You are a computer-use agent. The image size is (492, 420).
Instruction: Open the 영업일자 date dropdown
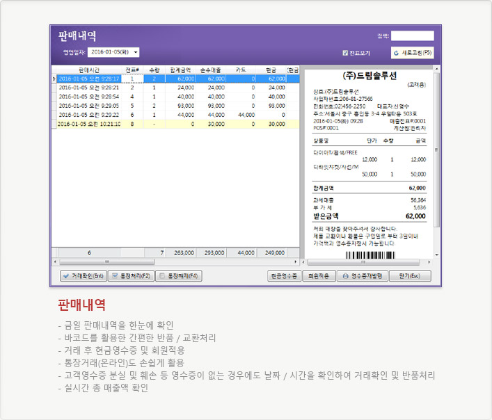pyautogui.click(x=136, y=52)
